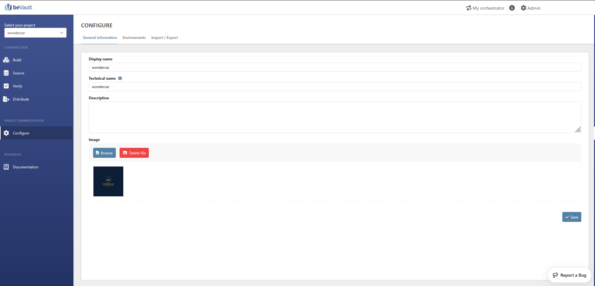Switch to the Import / Export tab

click(164, 38)
